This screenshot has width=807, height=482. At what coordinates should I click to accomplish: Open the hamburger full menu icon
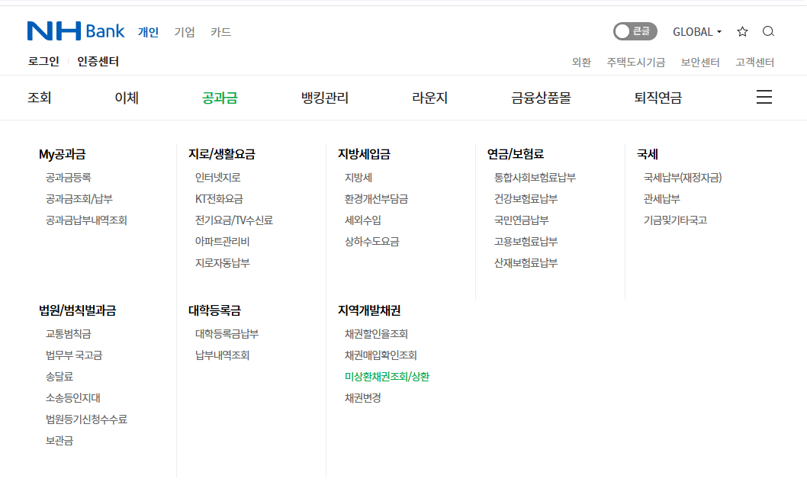click(764, 97)
